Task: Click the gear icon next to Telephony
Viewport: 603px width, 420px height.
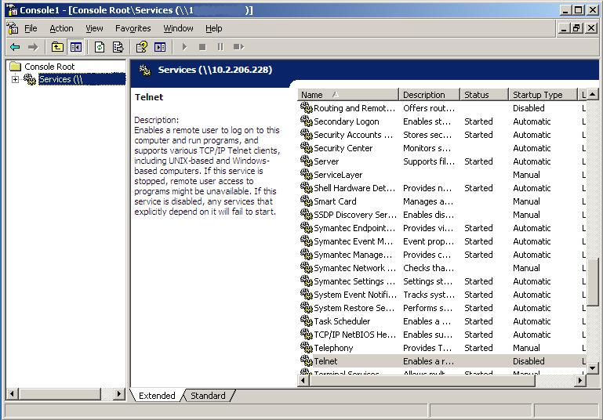Action: [x=306, y=347]
